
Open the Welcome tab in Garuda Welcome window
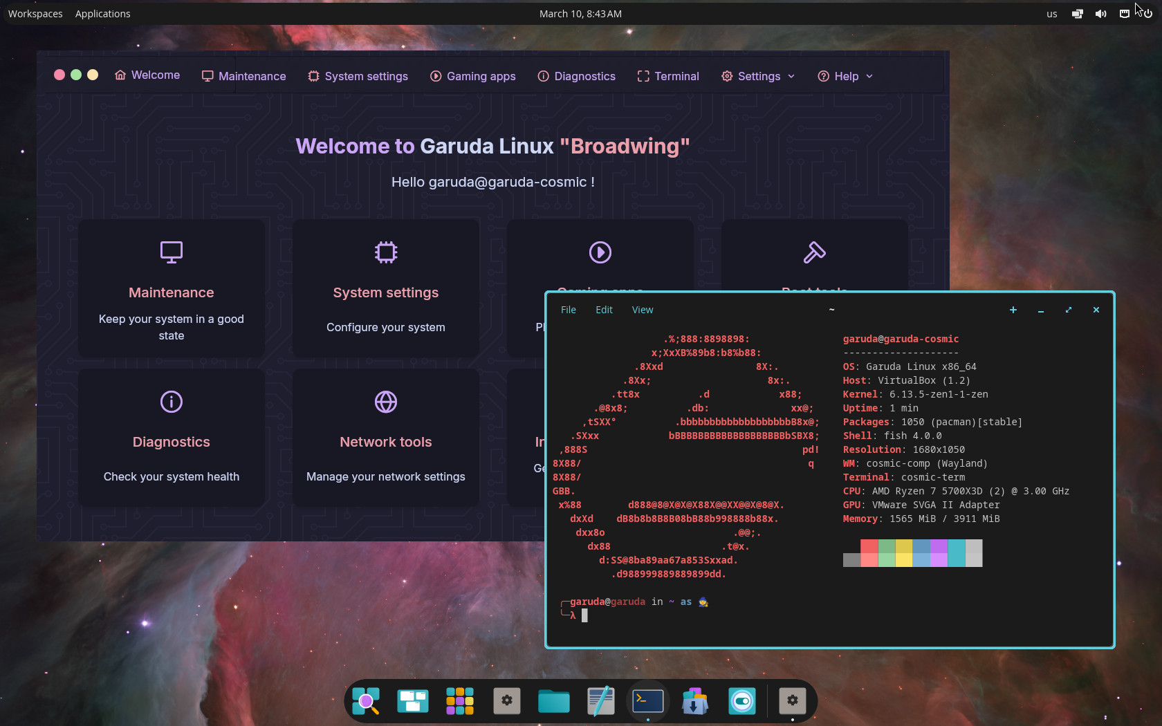pos(147,75)
